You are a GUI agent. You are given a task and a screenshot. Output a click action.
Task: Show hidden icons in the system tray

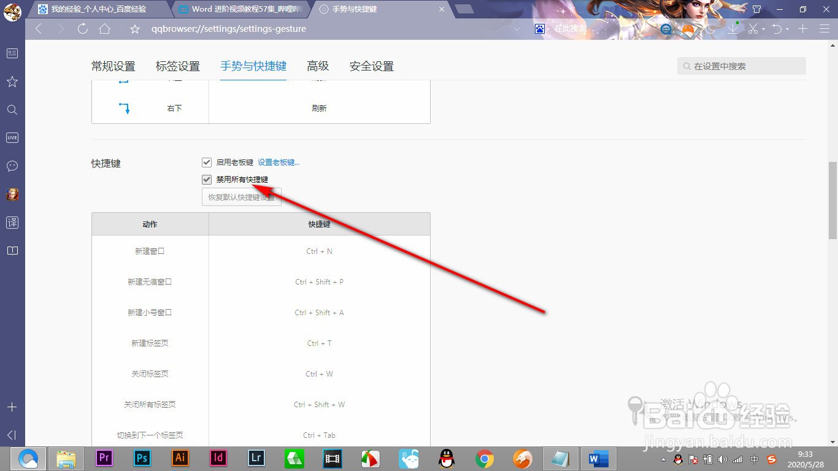click(664, 458)
